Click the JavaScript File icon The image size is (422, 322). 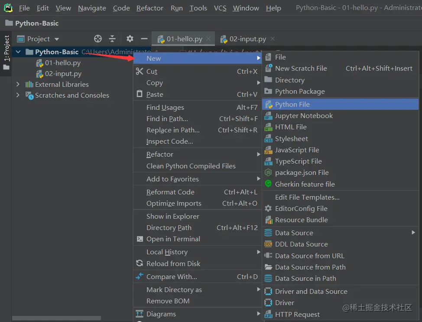point(268,150)
